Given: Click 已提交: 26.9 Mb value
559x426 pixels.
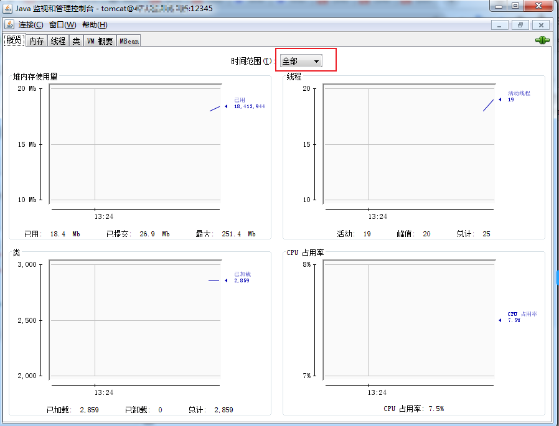Looking at the screenshot, I should [x=138, y=234].
